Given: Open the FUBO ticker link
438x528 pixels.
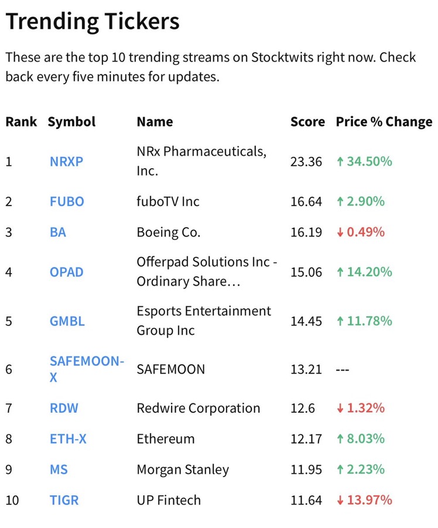Looking at the screenshot, I should pos(67,202).
